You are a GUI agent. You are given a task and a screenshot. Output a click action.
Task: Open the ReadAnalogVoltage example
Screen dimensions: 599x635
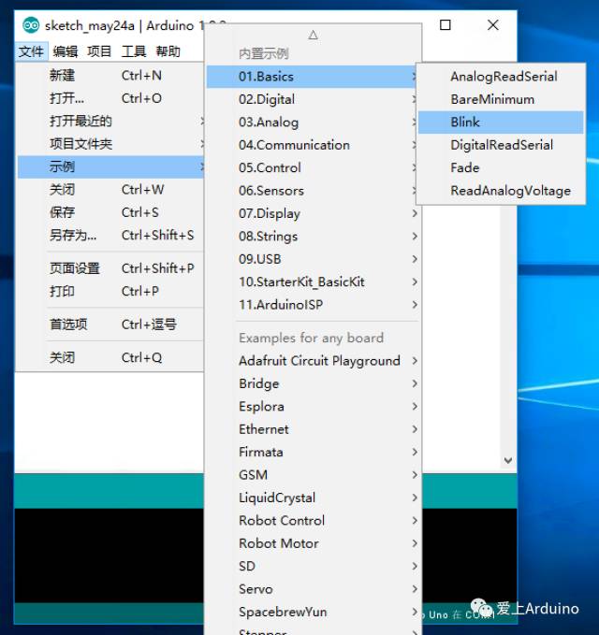click(x=501, y=191)
